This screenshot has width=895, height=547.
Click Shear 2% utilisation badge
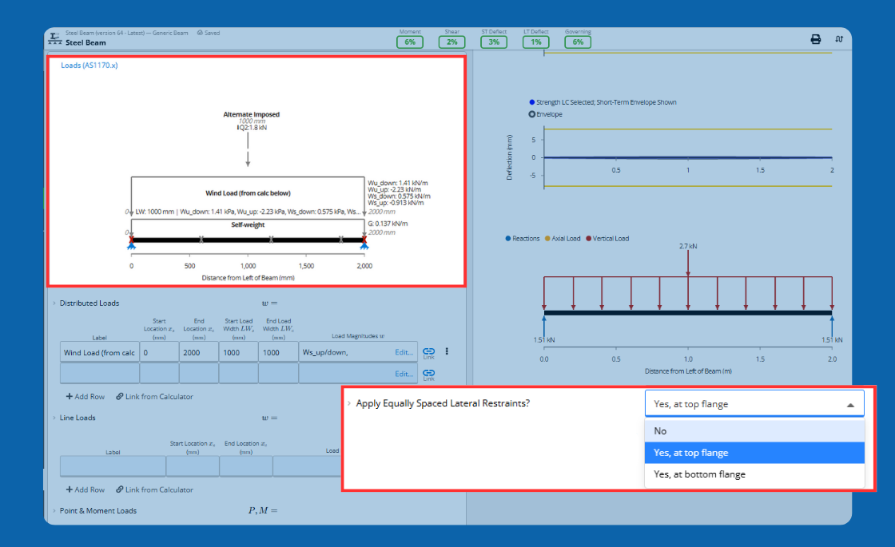[452, 42]
